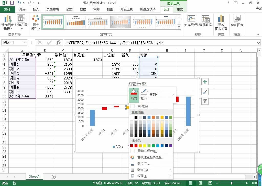Click the Help question mark icon
The image size is (262, 186).
(228, 3)
